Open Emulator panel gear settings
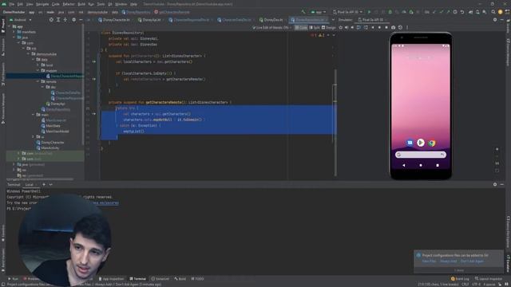This screenshot has width=511, height=287. pyautogui.click(x=495, y=20)
